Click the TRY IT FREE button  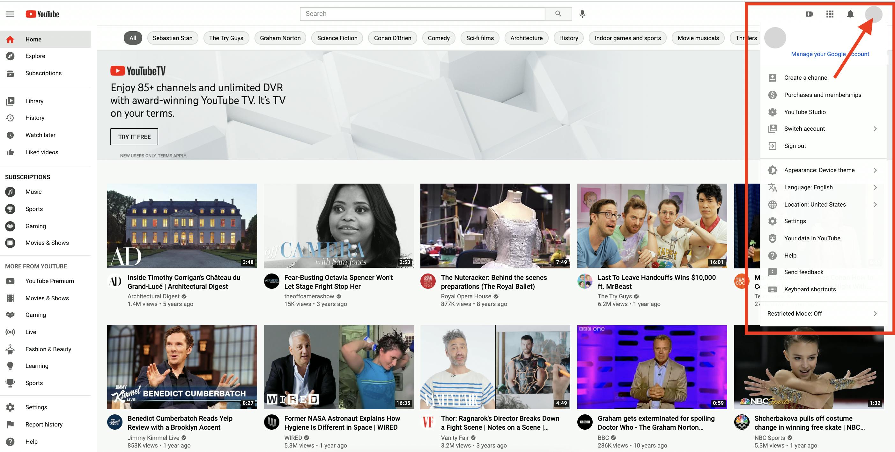coord(134,137)
